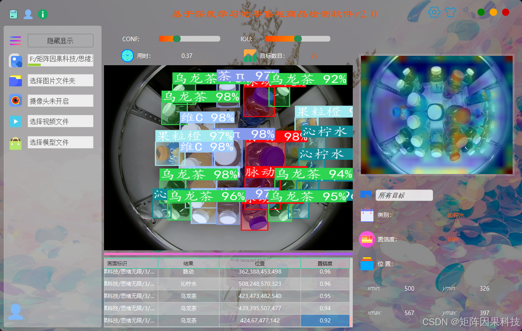522x331 pixels.
Task: Click the xmin value 500
Action: [x=409, y=289]
